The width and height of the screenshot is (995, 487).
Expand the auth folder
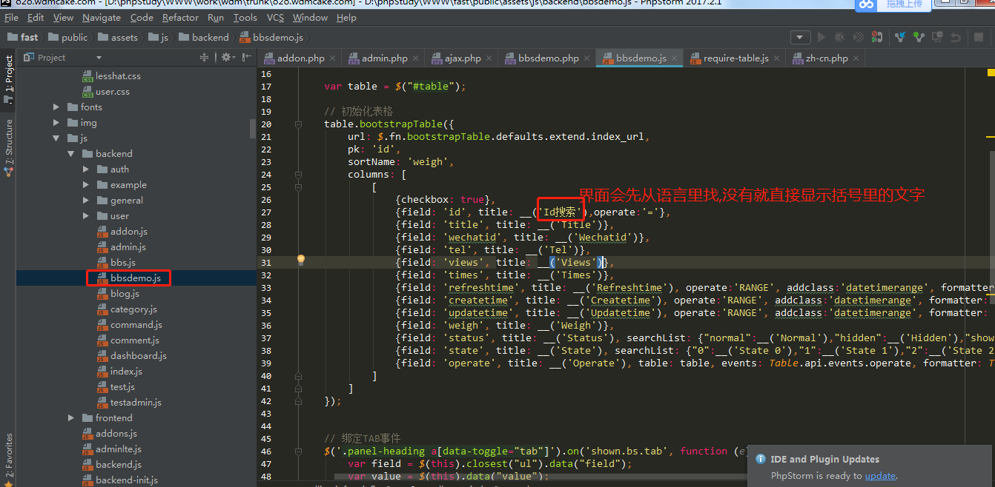click(x=86, y=169)
